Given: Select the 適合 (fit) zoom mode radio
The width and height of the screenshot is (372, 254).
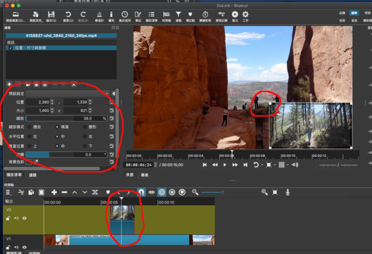Looking at the screenshot, I should coord(30,126).
